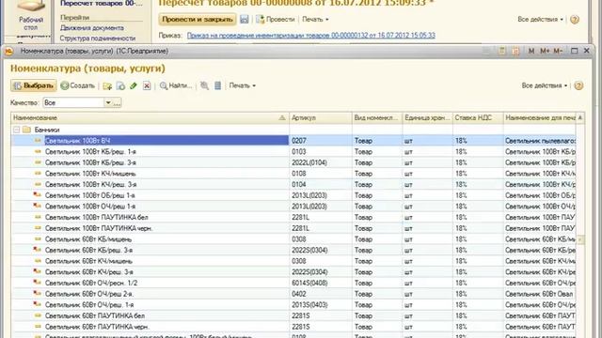
Task: Click the M memory button in title bar
Action: tap(531, 51)
